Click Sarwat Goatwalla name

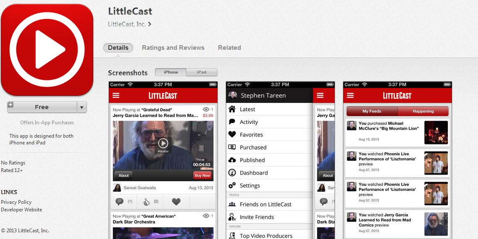point(139,188)
